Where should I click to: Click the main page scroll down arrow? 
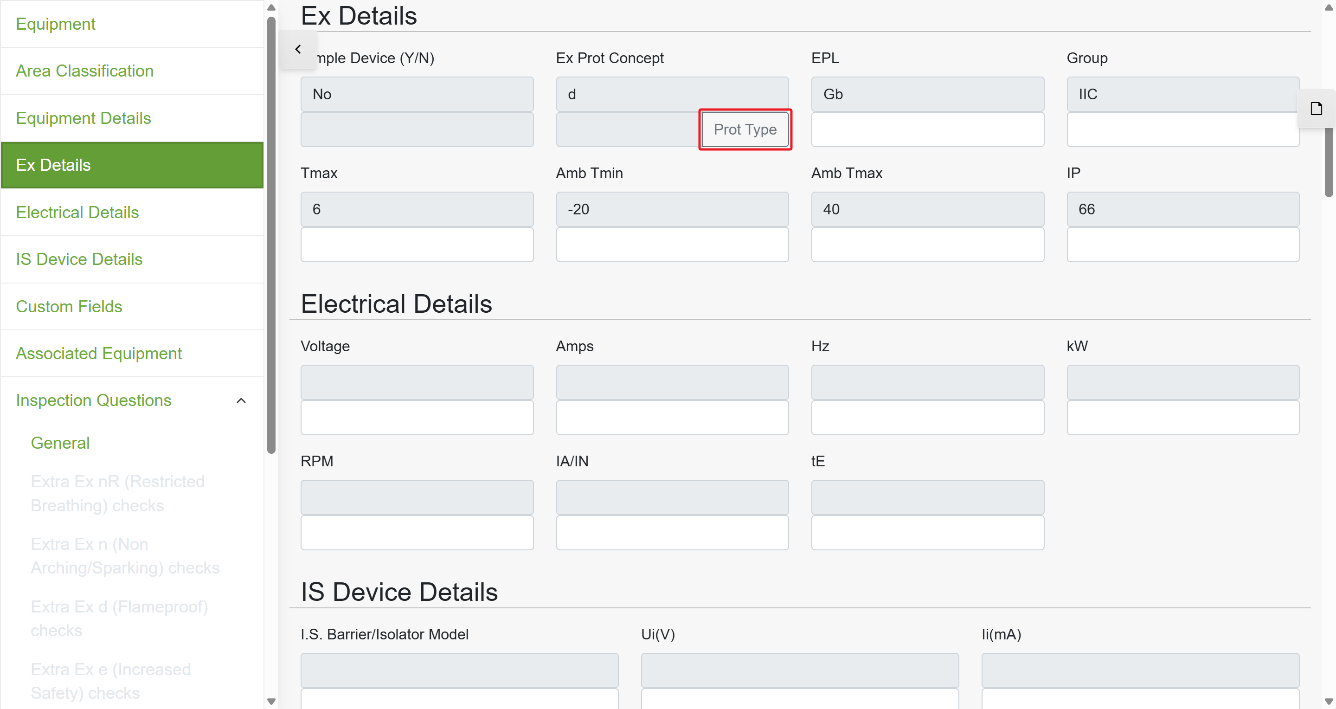[1329, 701]
